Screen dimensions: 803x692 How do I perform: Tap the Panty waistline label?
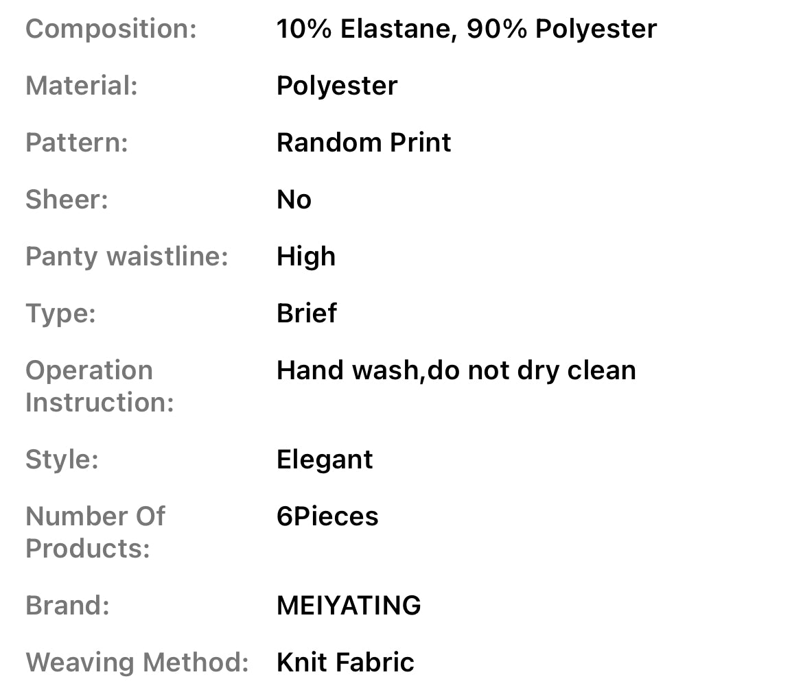tap(126, 256)
